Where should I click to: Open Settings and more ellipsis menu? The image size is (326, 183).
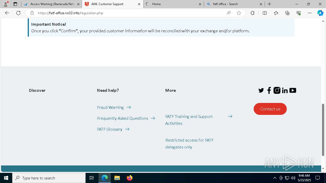310,13
